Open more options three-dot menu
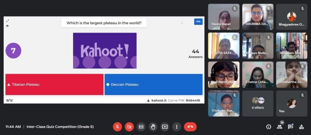Screen dimensions: 311x135 [176, 127]
